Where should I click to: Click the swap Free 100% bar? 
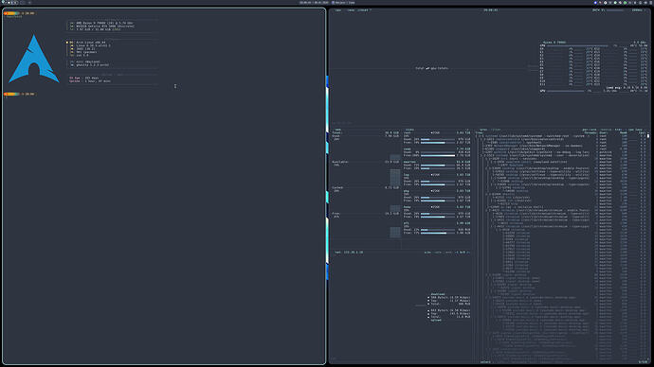click(x=438, y=155)
